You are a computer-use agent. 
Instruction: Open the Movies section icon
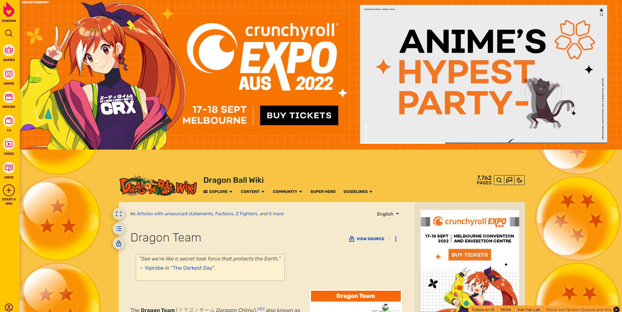tap(9, 97)
